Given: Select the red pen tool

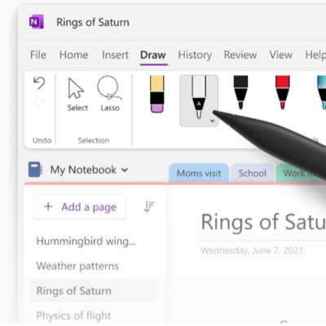Looking at the screenshot, I should pos(282,92).
